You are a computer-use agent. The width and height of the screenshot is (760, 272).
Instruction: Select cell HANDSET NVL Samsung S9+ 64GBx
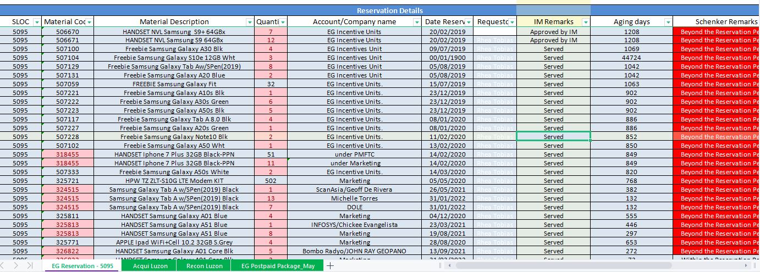tap(174, 32)
